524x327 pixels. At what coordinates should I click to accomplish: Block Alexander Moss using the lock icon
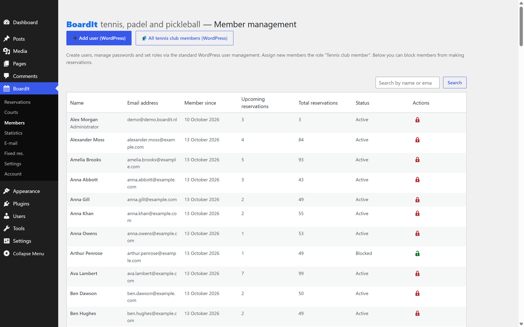(417, 140)
